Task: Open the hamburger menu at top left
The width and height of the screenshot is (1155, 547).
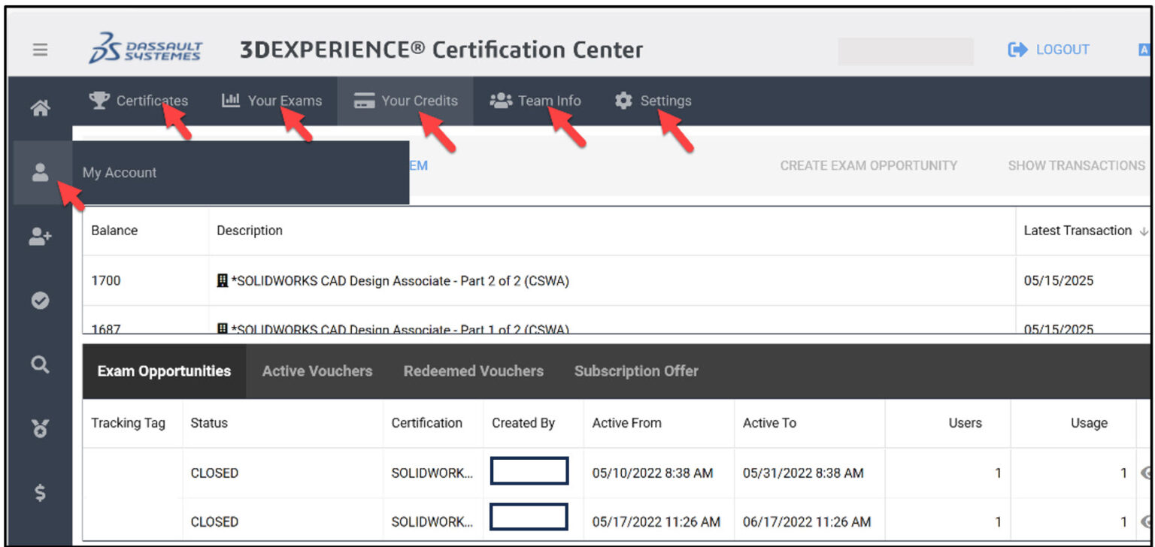Action: 40,50
